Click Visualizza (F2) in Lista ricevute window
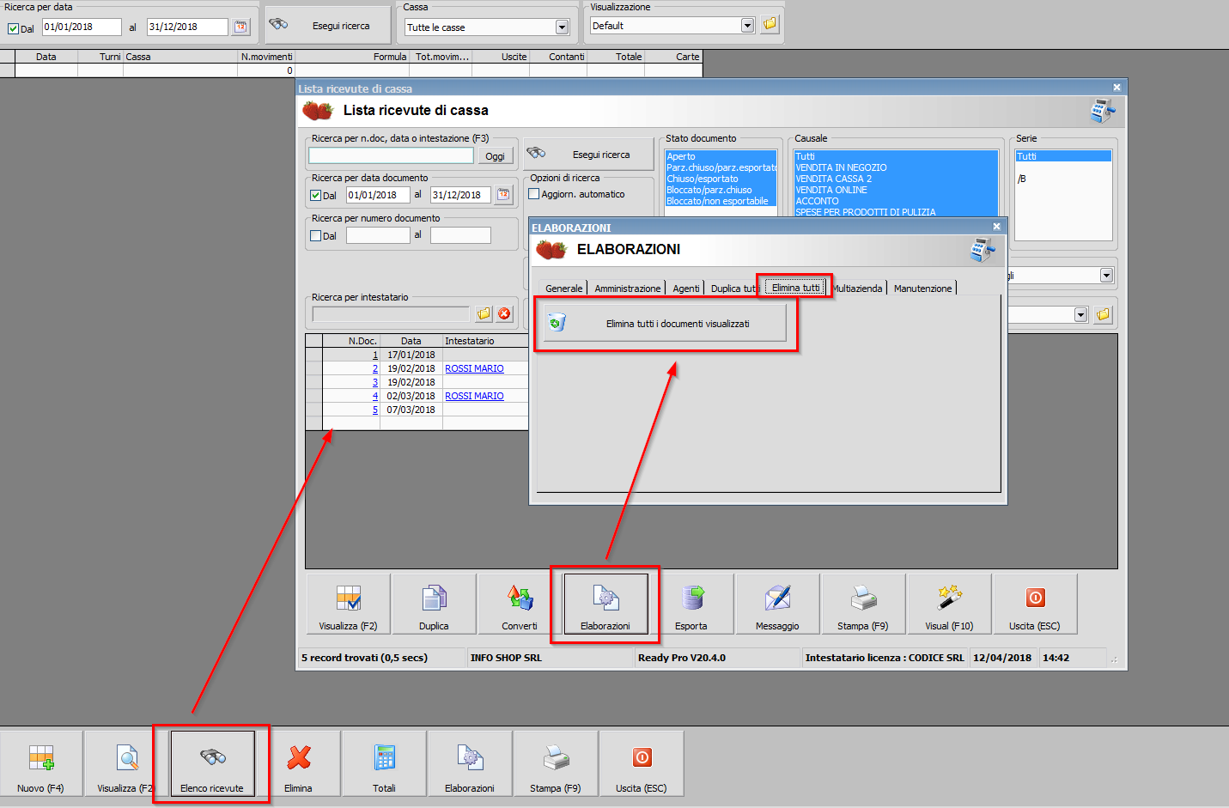 pyautogui.click(x=348, y=604)
